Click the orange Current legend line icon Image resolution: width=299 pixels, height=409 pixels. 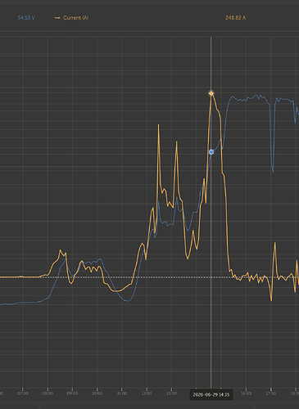(57, 18)
